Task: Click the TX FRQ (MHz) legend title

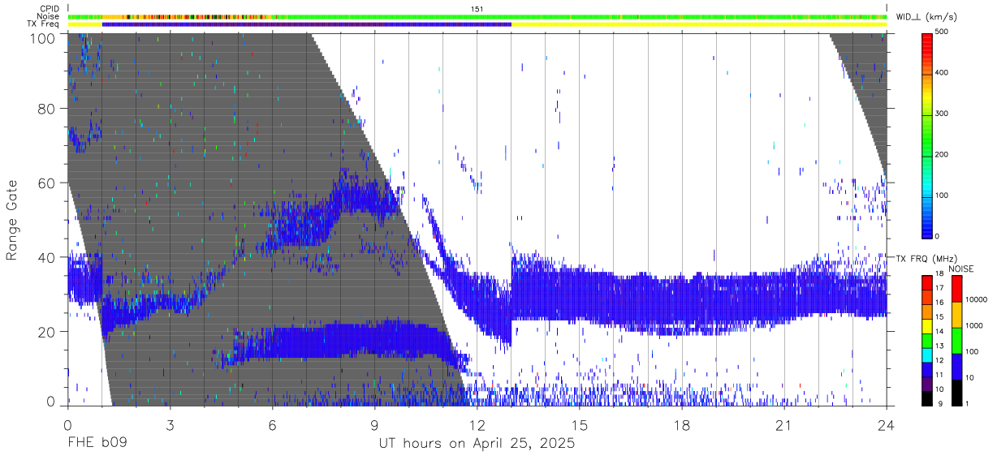Action: 928,259
